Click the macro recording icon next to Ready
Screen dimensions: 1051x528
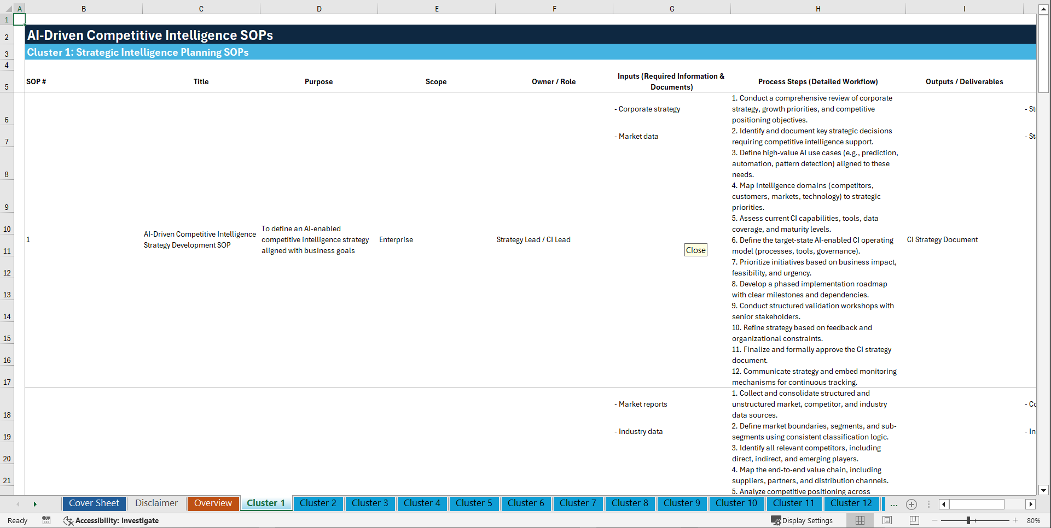[x=47, y=520]
